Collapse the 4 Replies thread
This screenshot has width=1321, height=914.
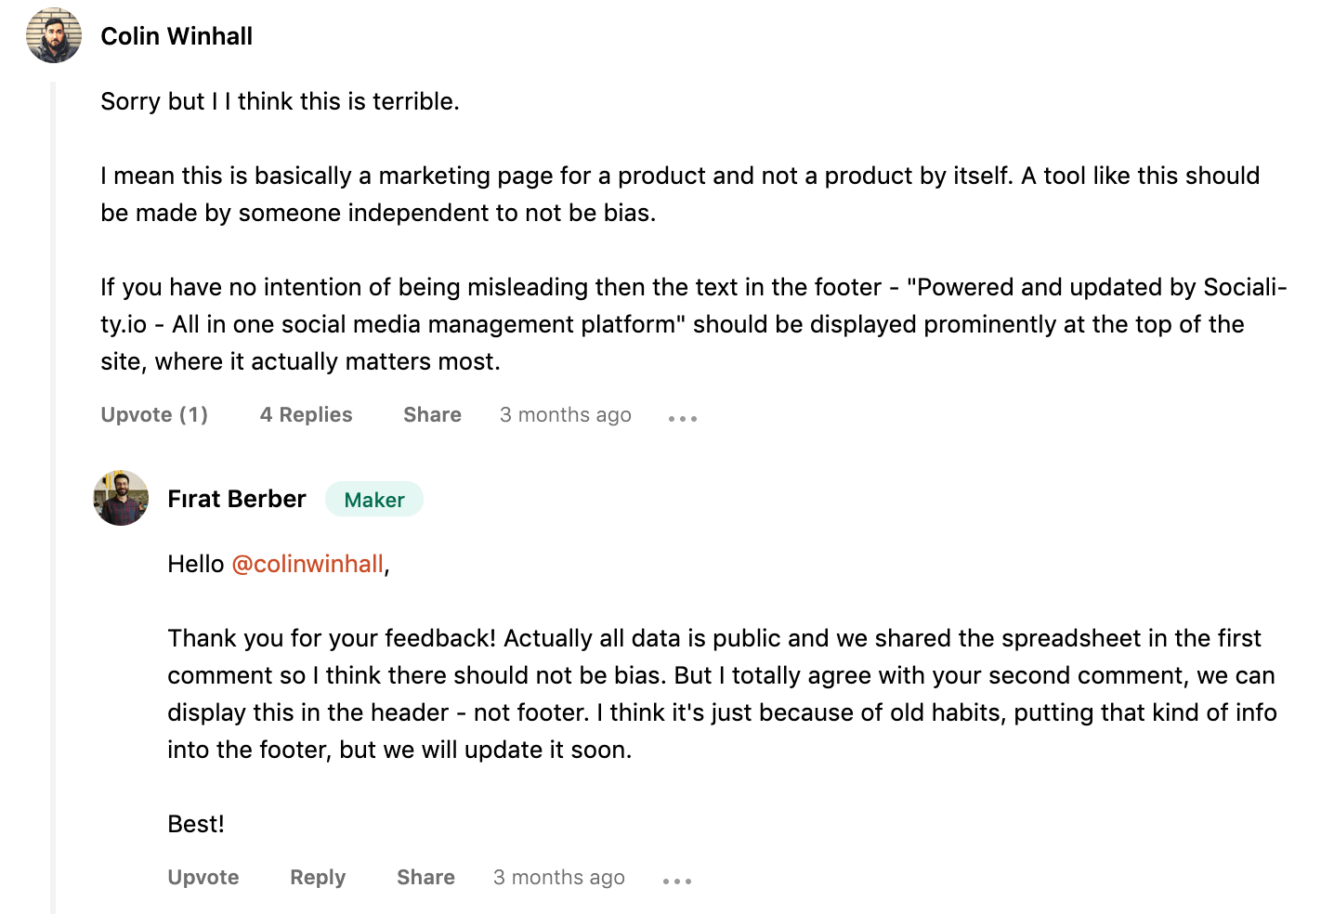[x=306, y=415]
